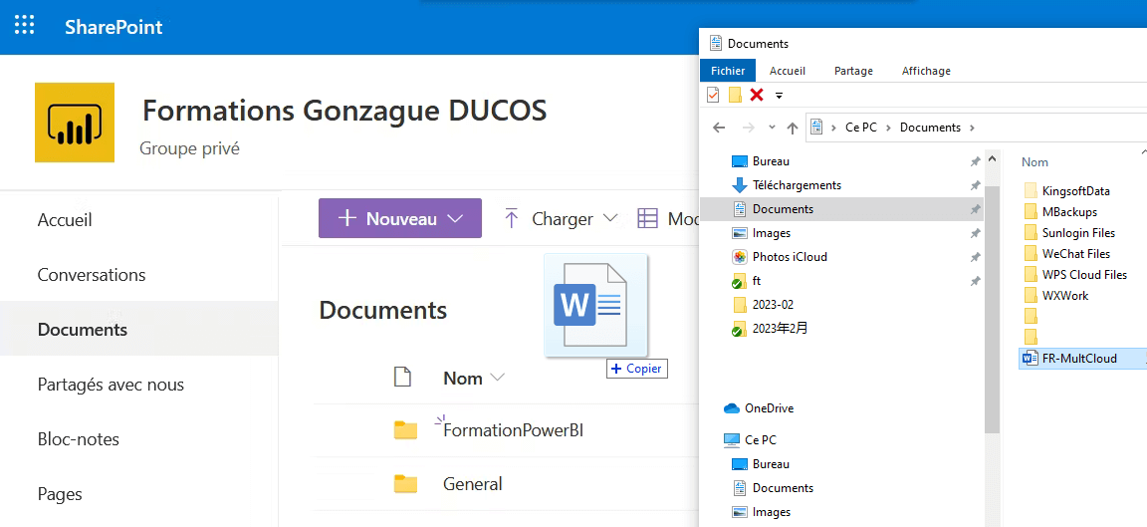Screen dimensions: 1147x527
Task: Open the FR-MultCloud Word document
Action: coord(1079,359)
